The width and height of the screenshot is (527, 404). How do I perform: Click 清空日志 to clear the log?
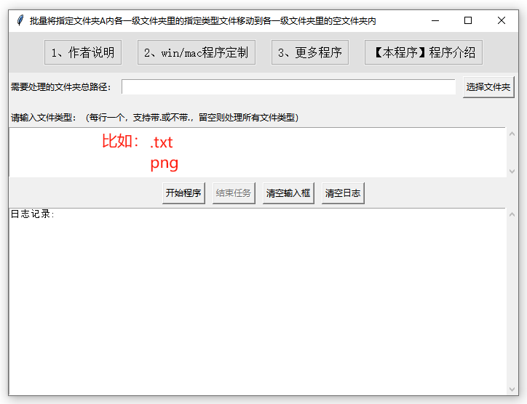pos(343,193)
